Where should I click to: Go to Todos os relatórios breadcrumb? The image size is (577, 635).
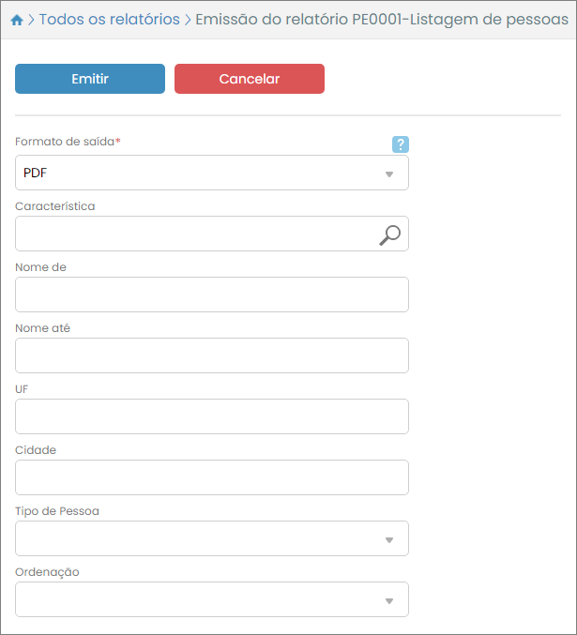pos(109,20)
